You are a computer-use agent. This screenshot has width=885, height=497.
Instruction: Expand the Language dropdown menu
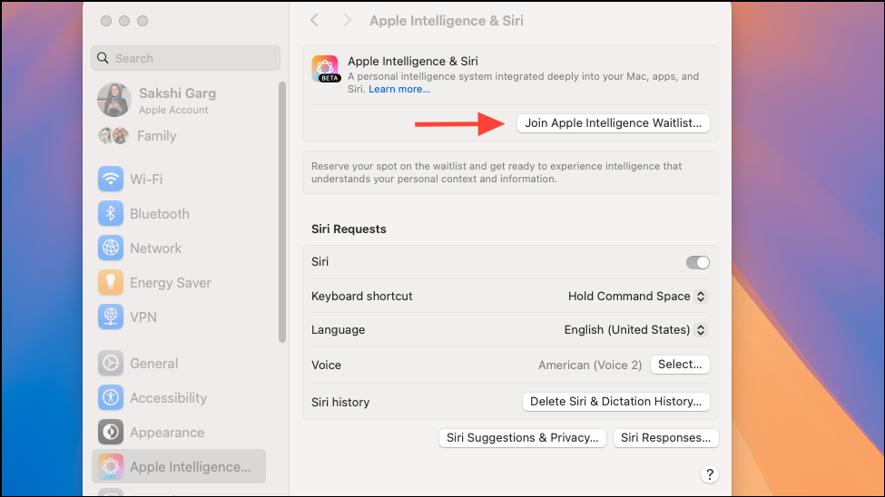pyautogui.click(x=635, y=330)
